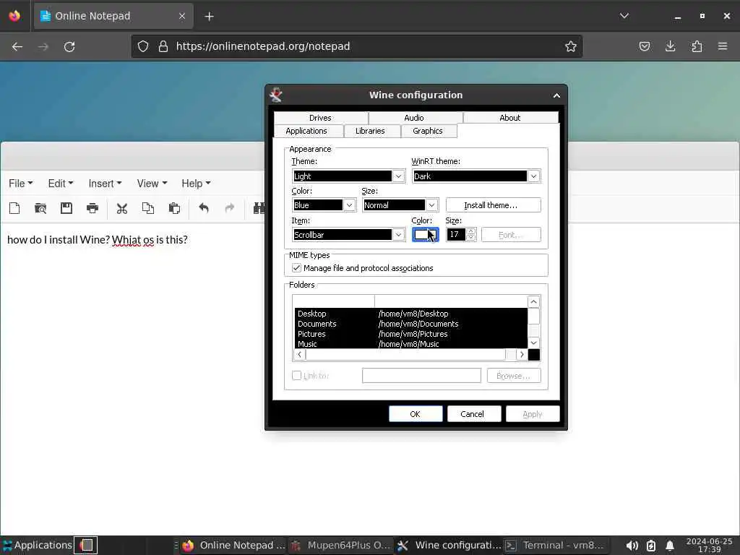740x555 pixels.
Task: Click the Save floppy disk icon
Action: (66, 208)
